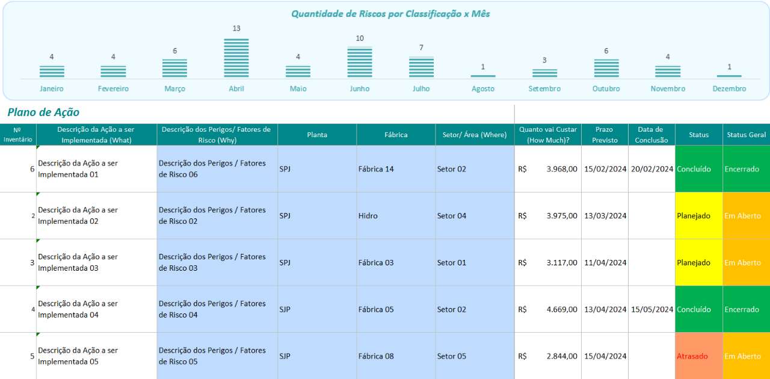The width and height of the screenshot is (770, 379).
Task: Select the Setor 05 cell
Action: click(x=475, y=356)
